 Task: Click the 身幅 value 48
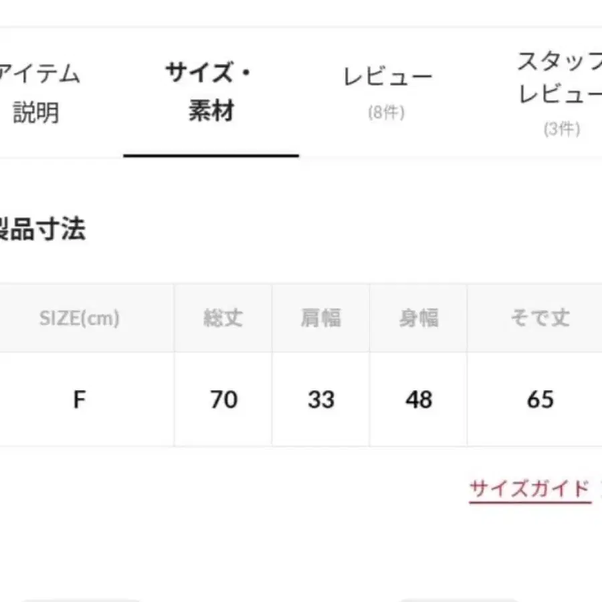click(x=418, y=399)
